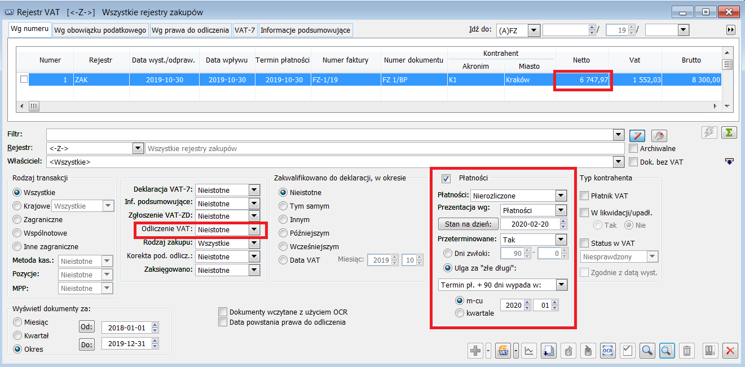
Task: Open the Przeterminowane dropdown
Action: pos(561,240)
